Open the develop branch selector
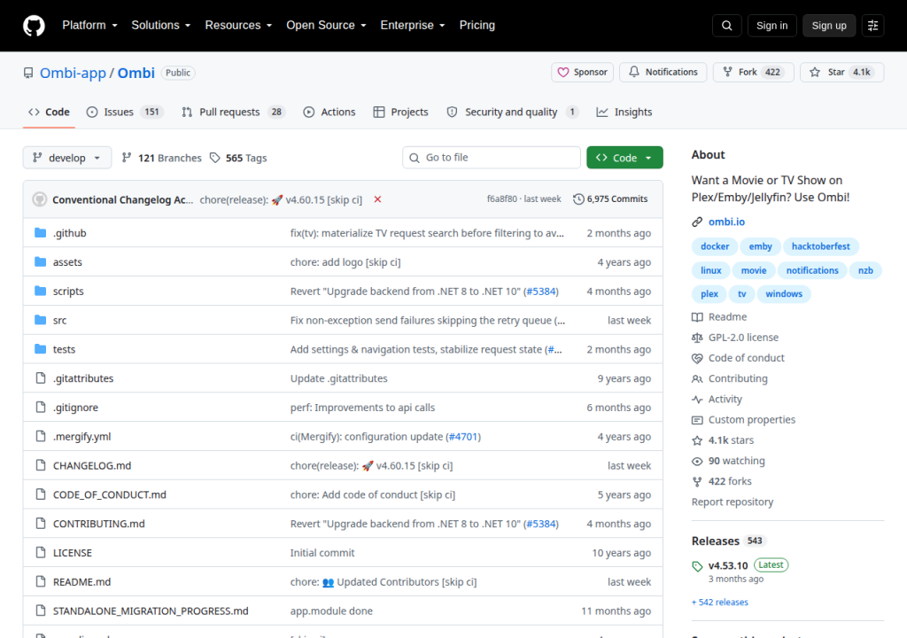907x638 pixels. point(67,158)
